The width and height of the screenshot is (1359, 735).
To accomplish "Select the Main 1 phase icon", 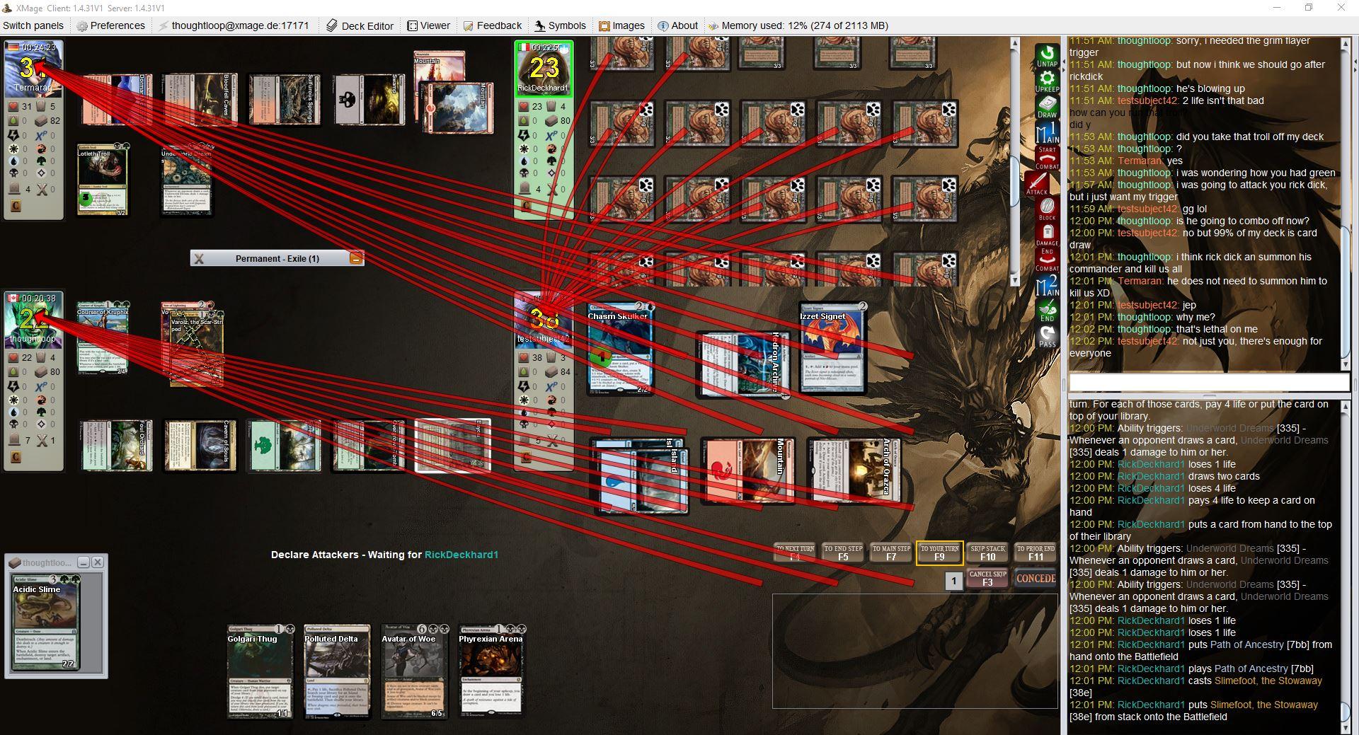I will (x=1047, y=132).
